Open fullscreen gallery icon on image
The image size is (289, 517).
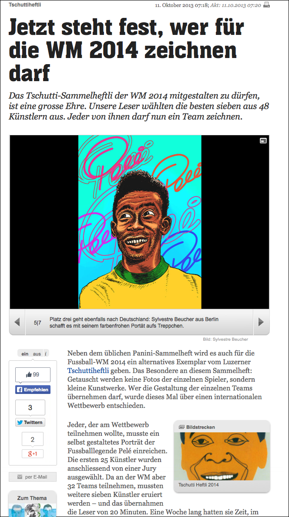(263, 141)
